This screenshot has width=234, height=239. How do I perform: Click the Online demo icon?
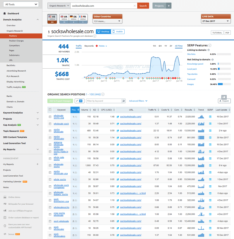point(5,197)
